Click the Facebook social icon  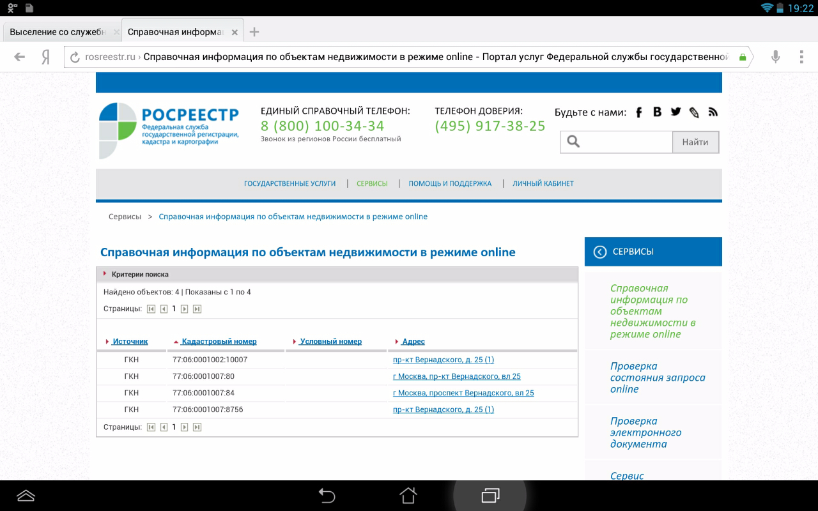(638, 112)
